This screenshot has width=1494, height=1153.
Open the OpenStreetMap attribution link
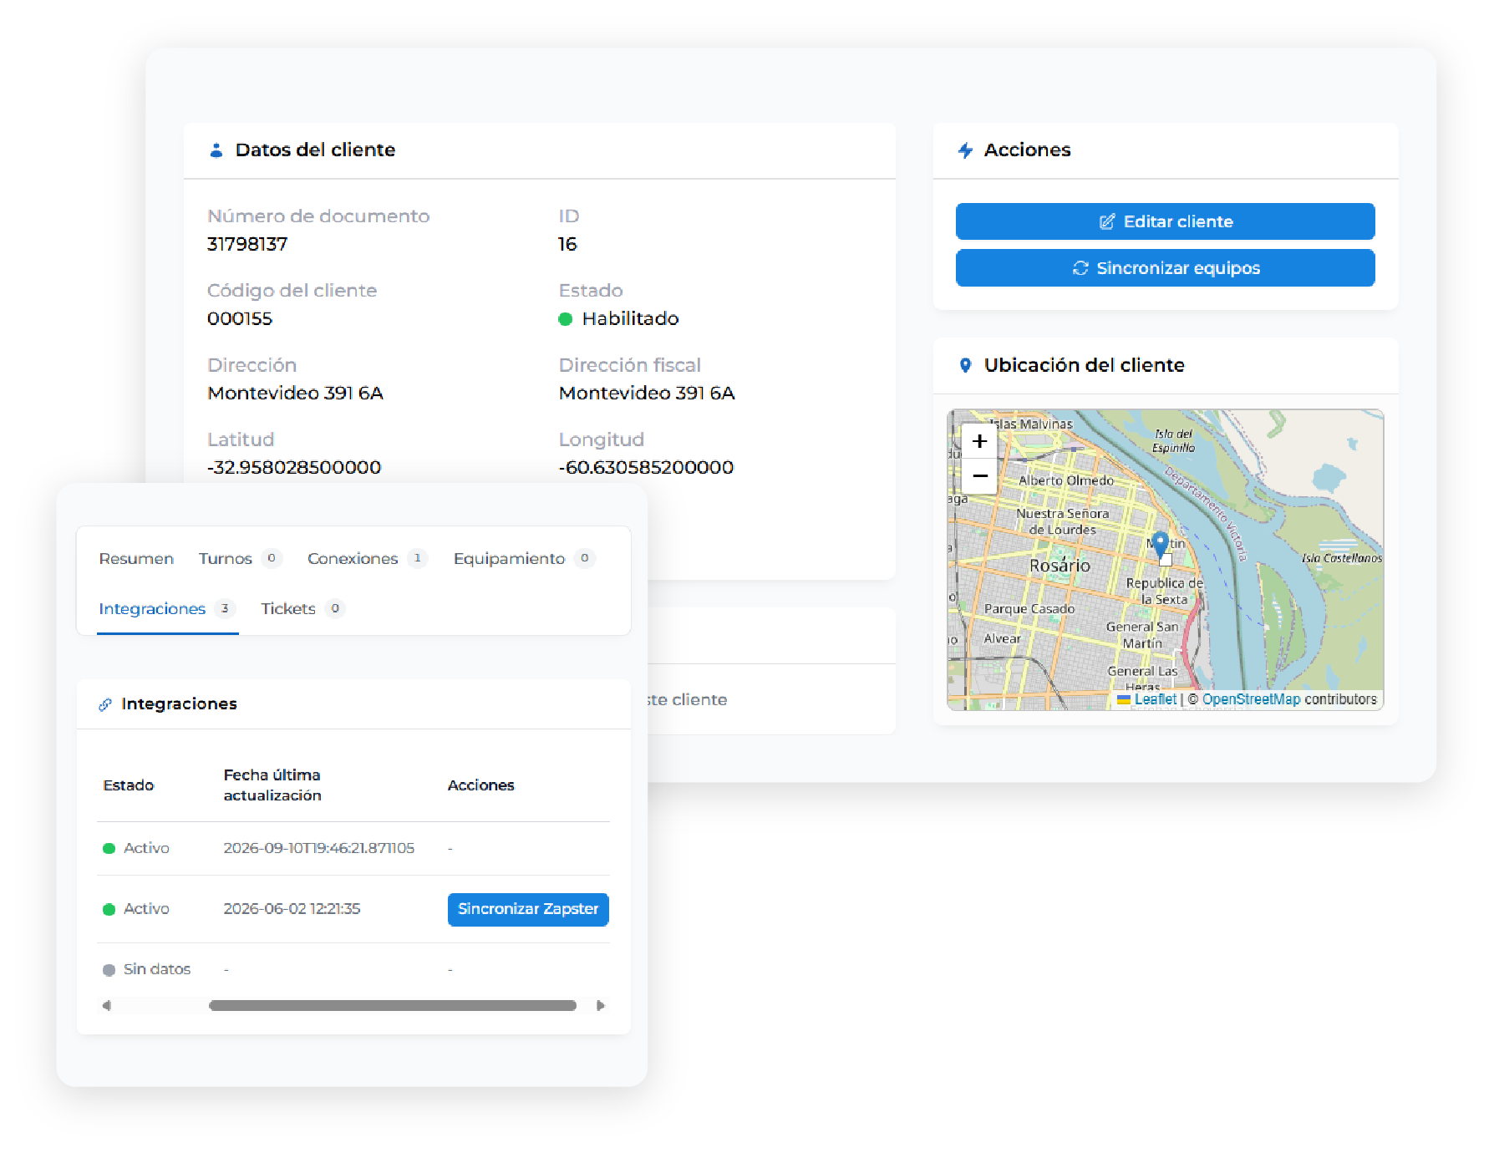tap(1251, 699)
